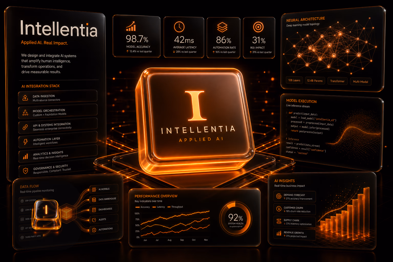Viewport: 393px width, 262px height.
Task: Select the ROI Impact target icon
Action: [258, 27]
